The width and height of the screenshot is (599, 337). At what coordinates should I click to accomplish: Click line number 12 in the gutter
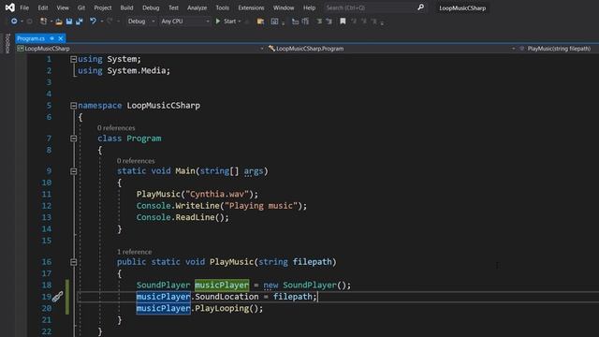[x=46, y=206]
